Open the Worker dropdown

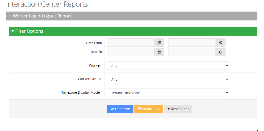coord(168,66)
